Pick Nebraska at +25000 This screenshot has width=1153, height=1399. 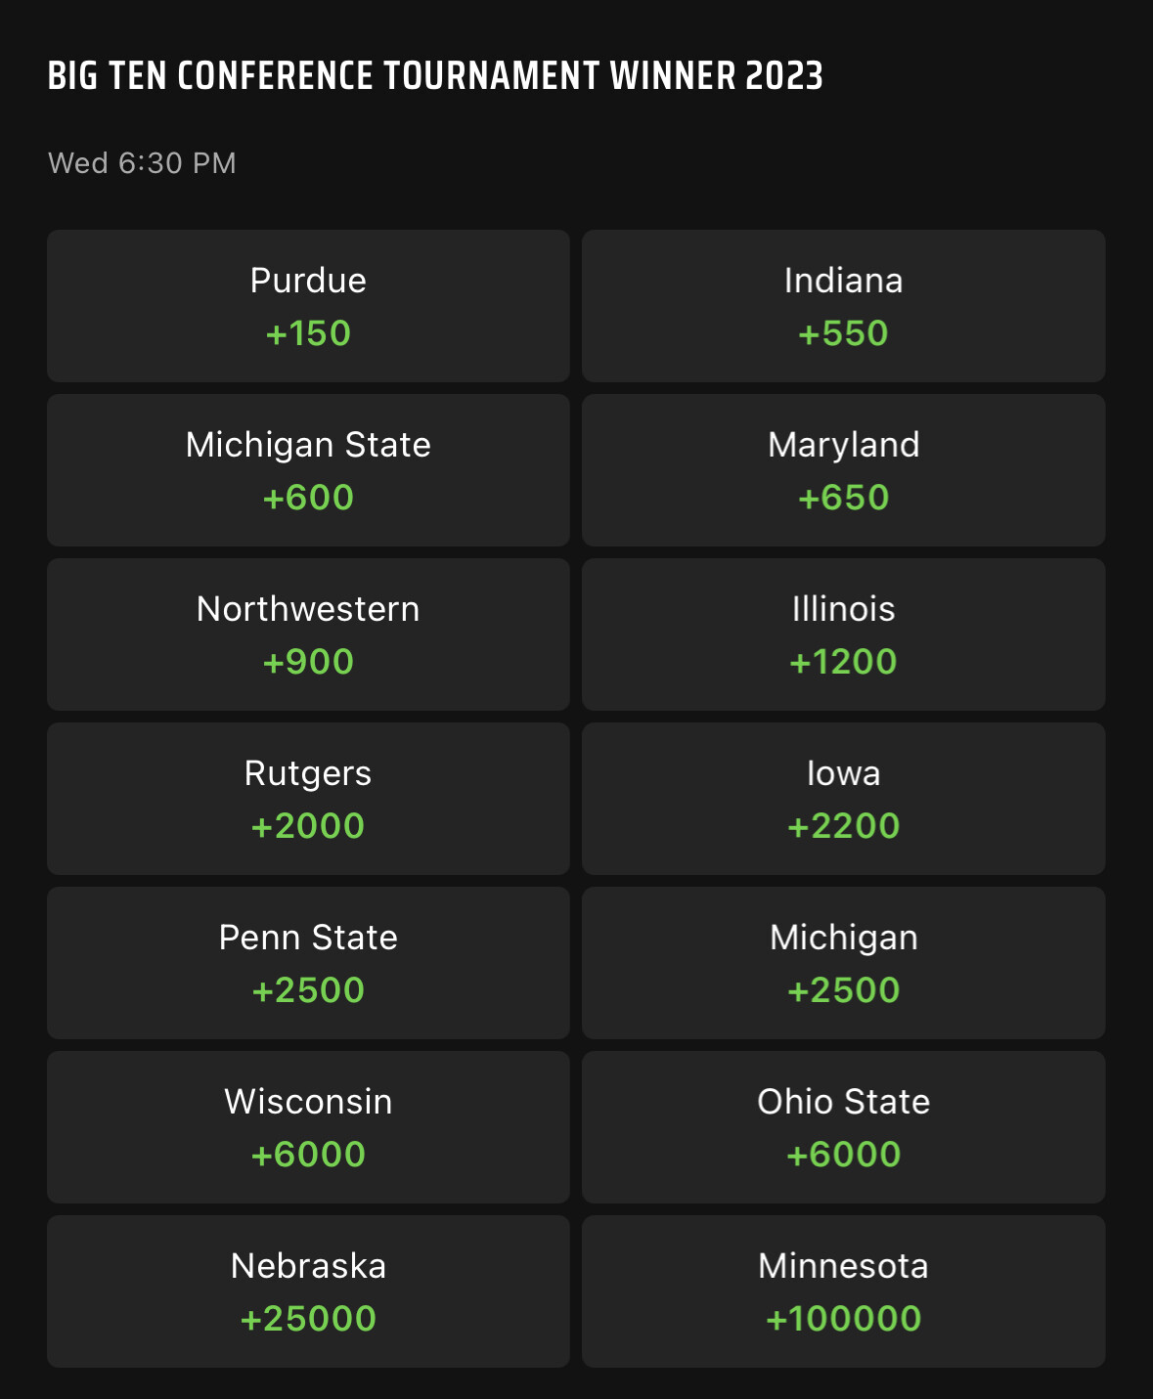[308, 1291]
